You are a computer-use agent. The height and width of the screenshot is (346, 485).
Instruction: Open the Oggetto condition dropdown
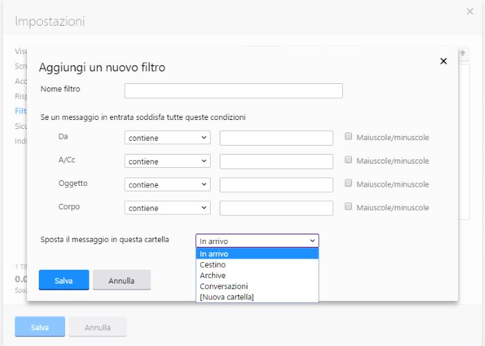click(x=168, y=184)
